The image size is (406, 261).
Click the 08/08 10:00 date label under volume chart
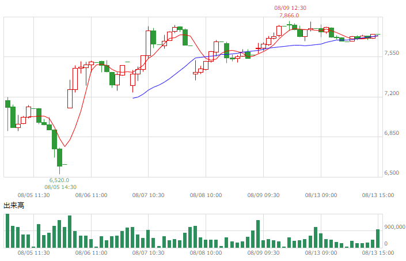[x=206, y=252]
